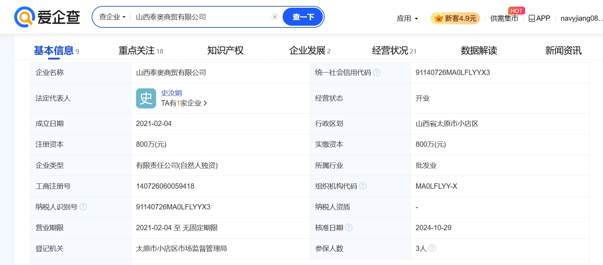The image size is (603, 265).
Task: Select credit code 91140726MA0LFLYYX3 in 统一社会信用代码 row
Action: (453, 72)
